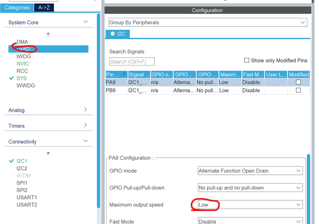Select USART1 peripheral
319x224 pixels.
click(x=27, y=197)
